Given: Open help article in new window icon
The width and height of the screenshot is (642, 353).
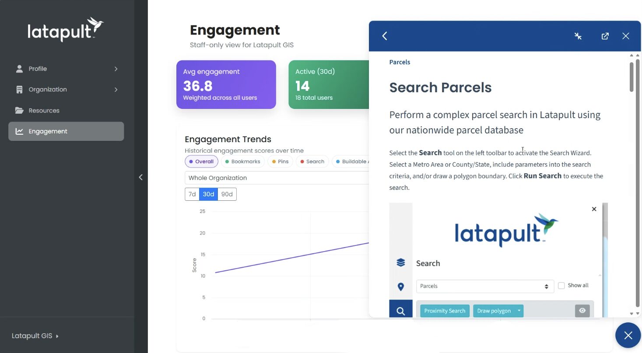Looking at the screenshot, I should [605, 36].
